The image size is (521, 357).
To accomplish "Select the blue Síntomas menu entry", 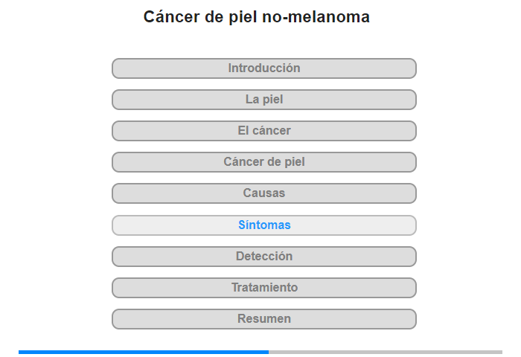I will click(x=264, y=225).
